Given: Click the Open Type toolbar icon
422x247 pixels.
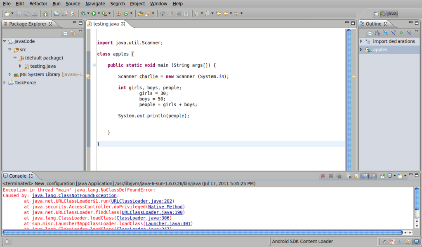Looking at the screenshot, I should [x=140, y=14].
